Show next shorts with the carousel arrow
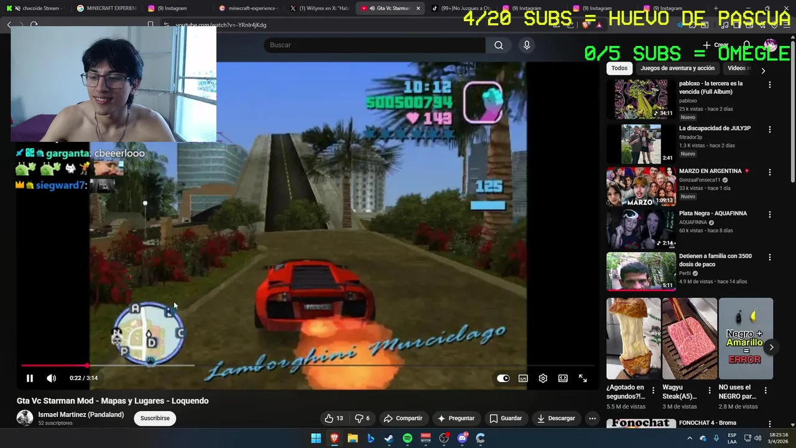 tap(771, 347)
